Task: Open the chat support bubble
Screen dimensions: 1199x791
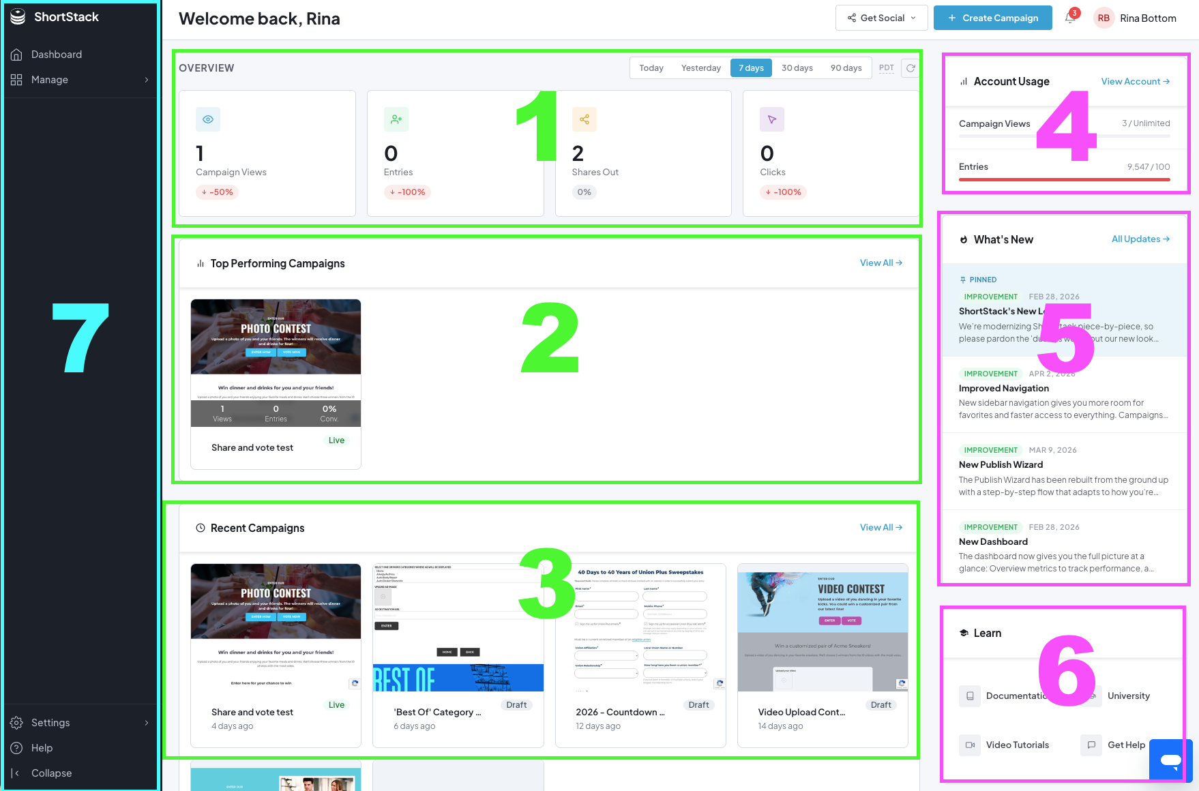Action: [1170, 760]
